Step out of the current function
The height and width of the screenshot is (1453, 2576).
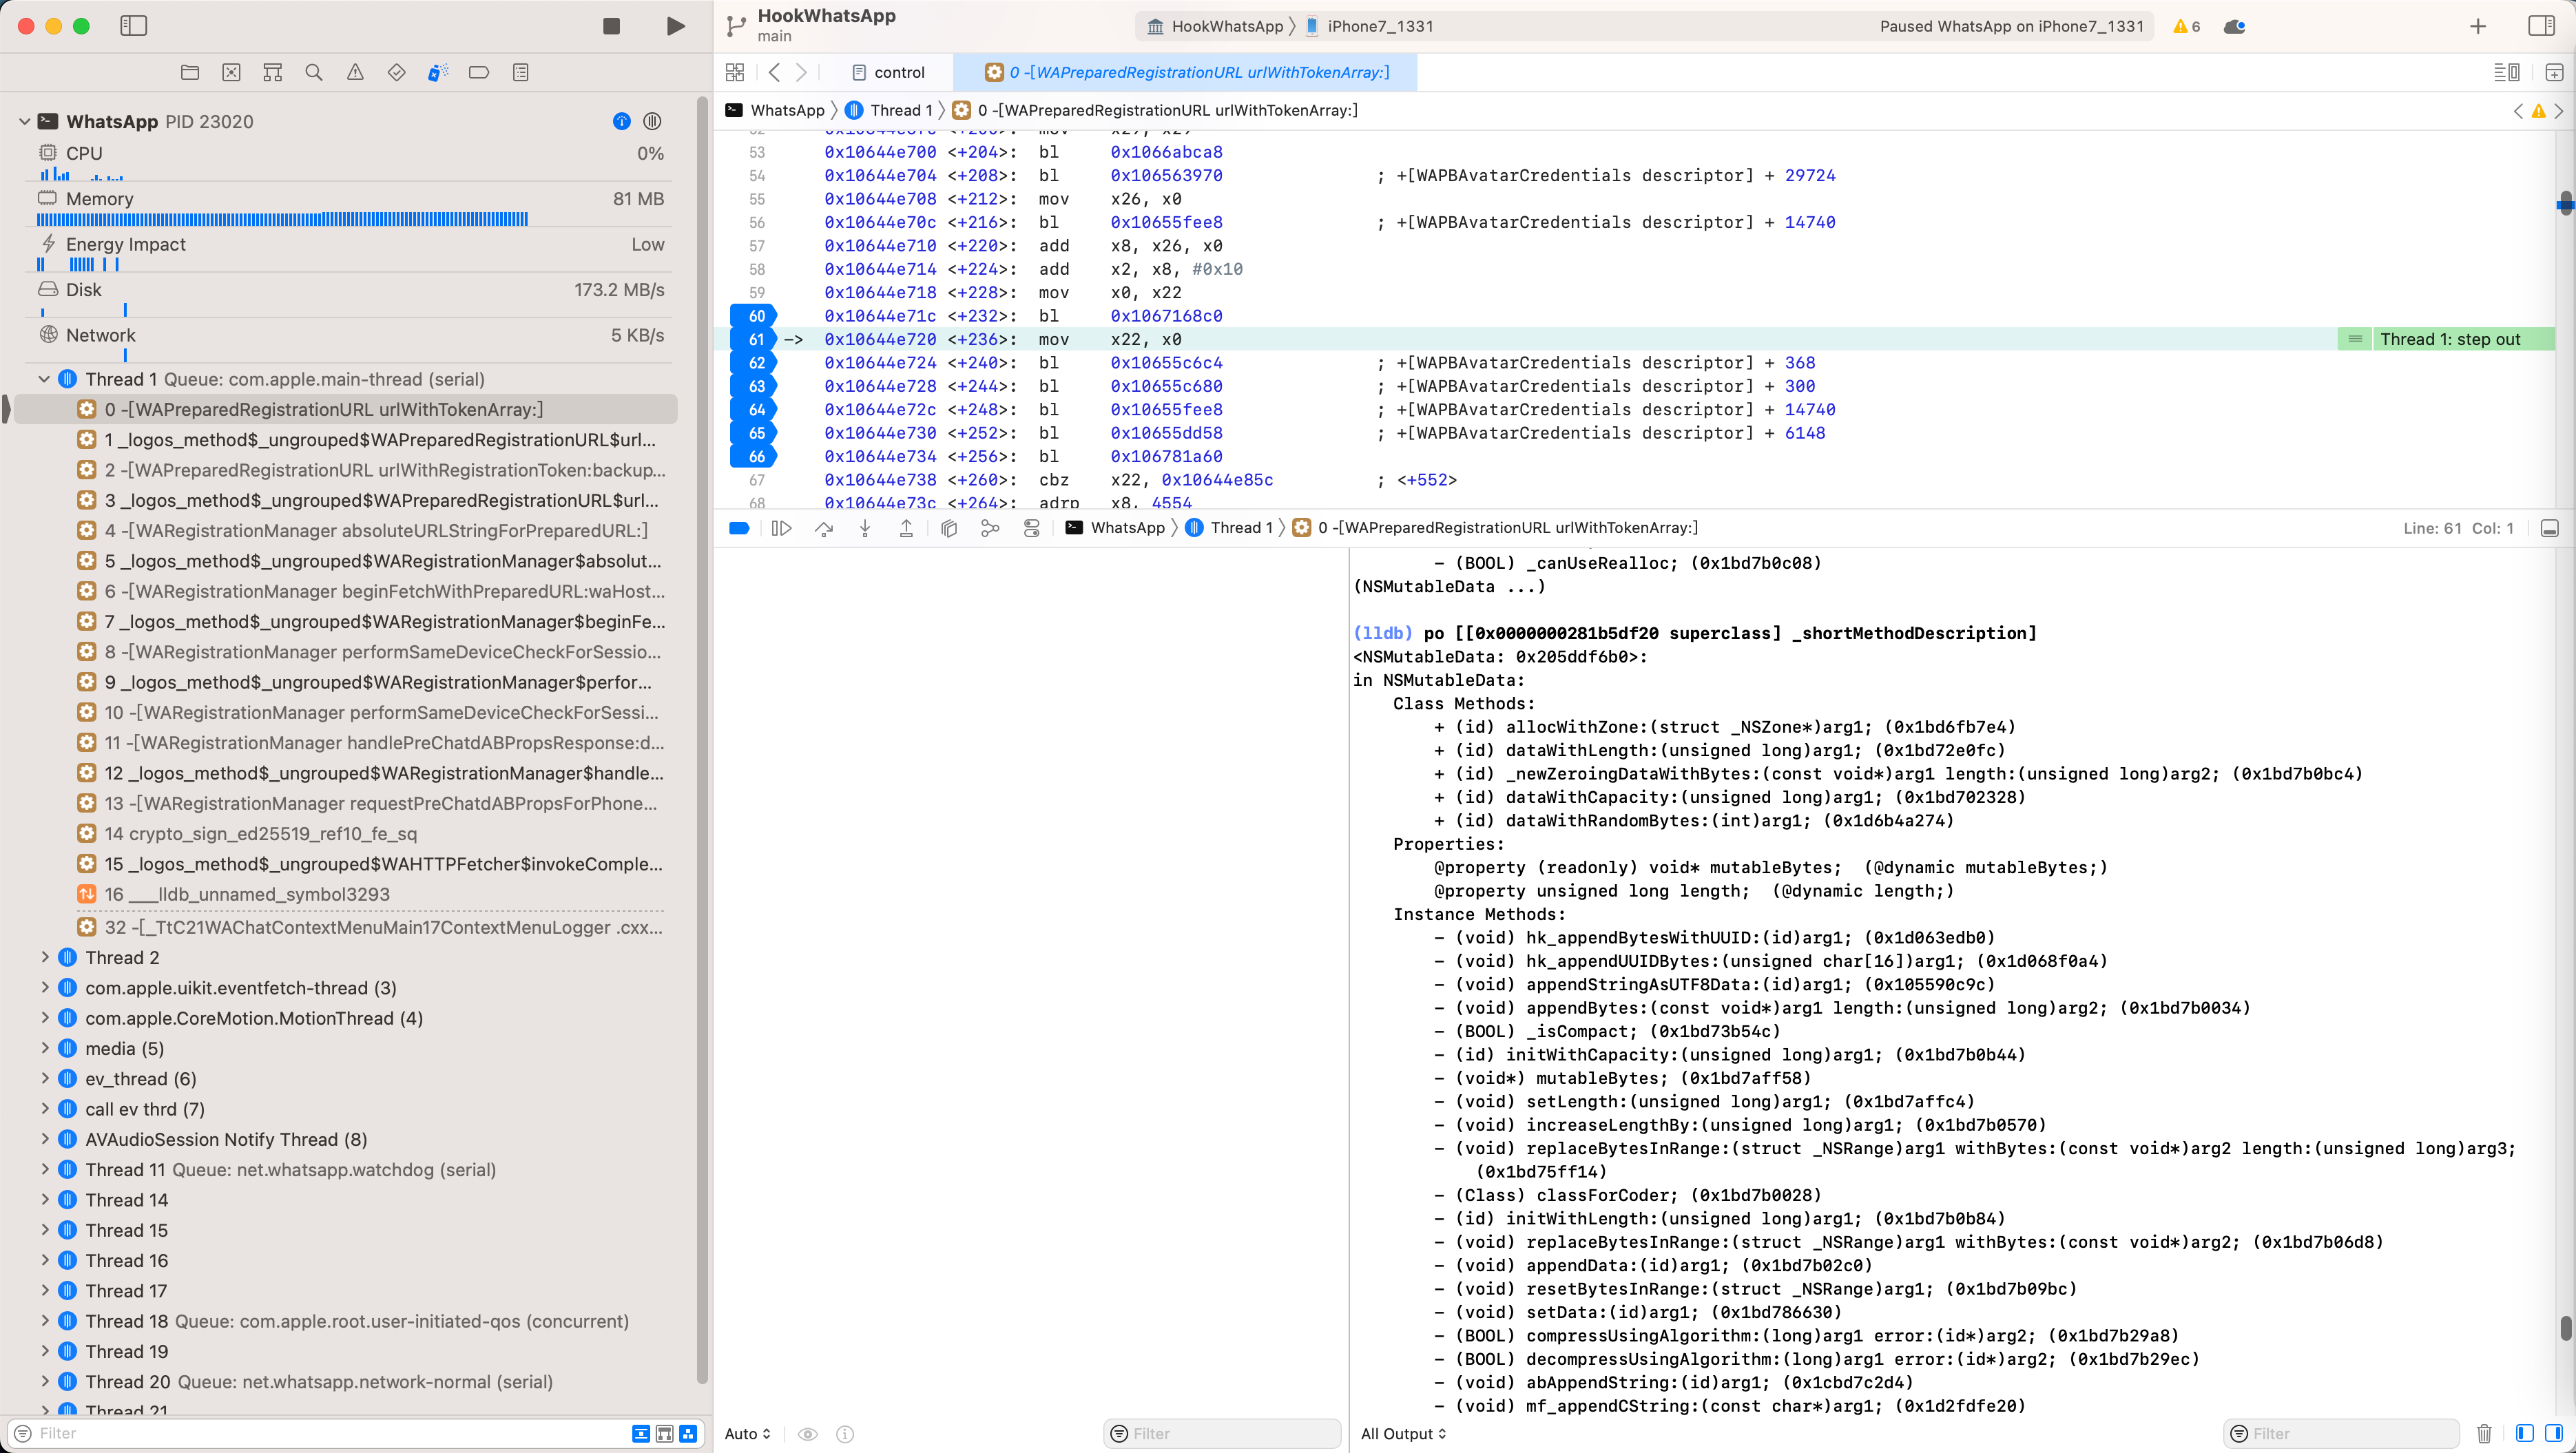coord(906,528)
